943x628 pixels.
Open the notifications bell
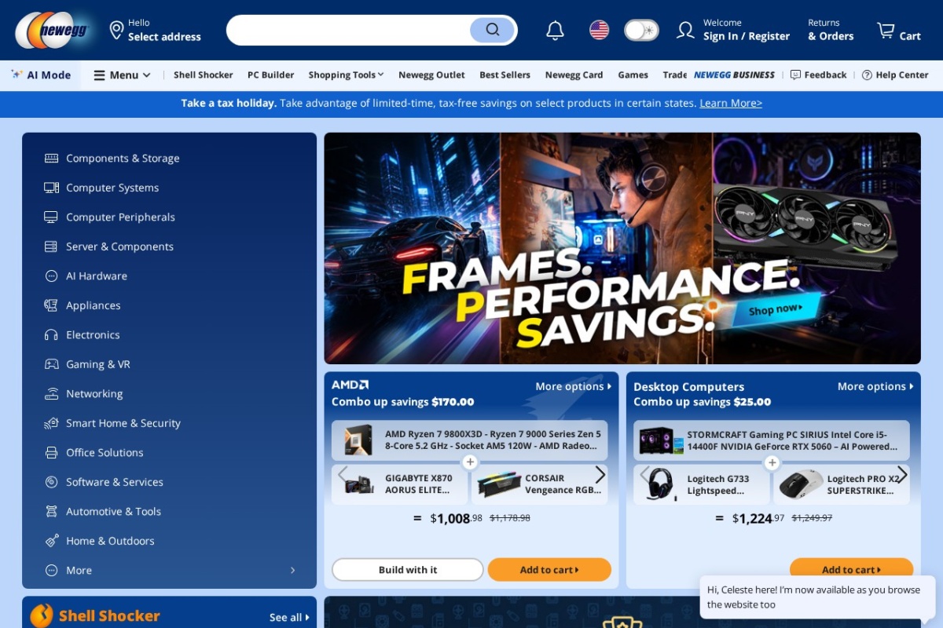555,31
